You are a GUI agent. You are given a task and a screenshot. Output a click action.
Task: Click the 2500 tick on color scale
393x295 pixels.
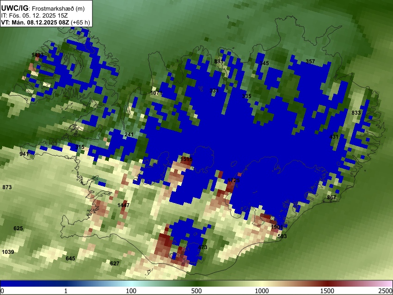click(386, 291)
